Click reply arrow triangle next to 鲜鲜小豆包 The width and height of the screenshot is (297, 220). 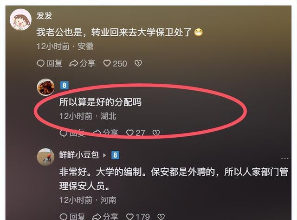[x=104, y=155]
